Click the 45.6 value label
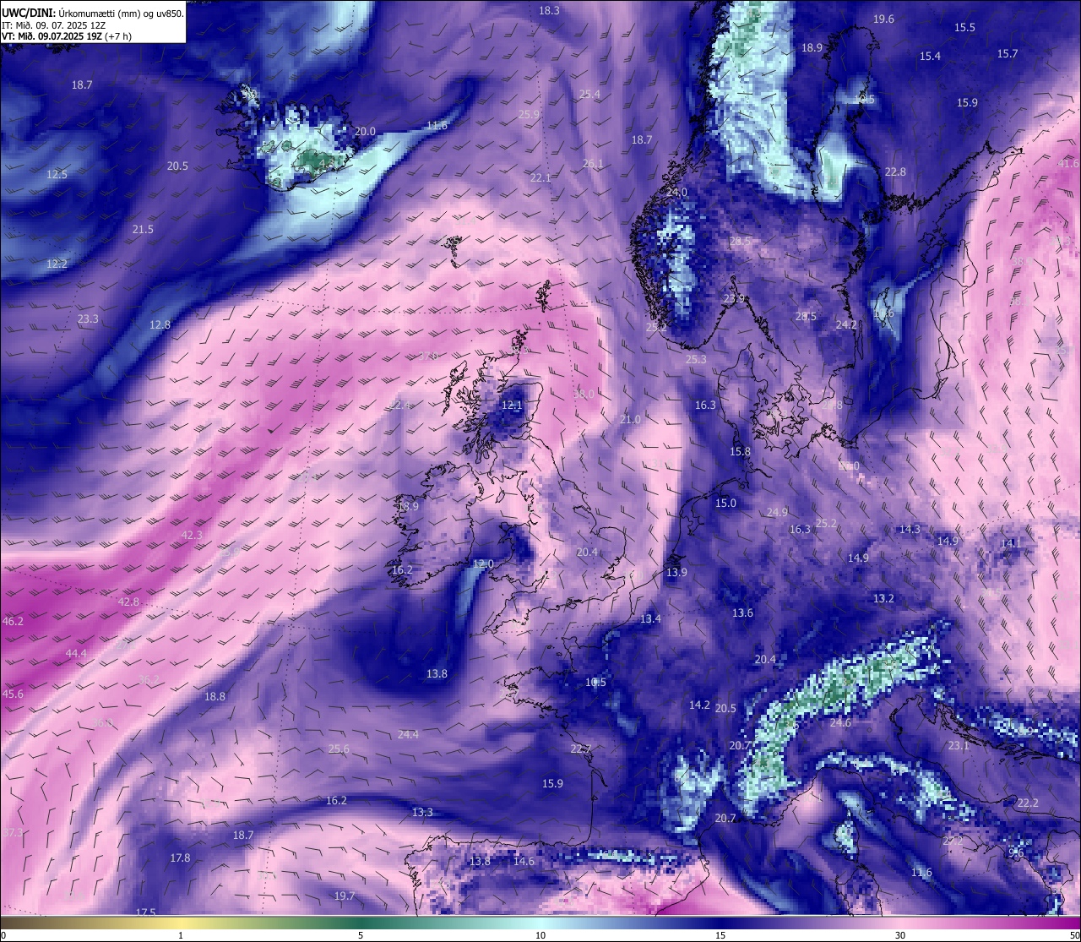 click(13, 694)
